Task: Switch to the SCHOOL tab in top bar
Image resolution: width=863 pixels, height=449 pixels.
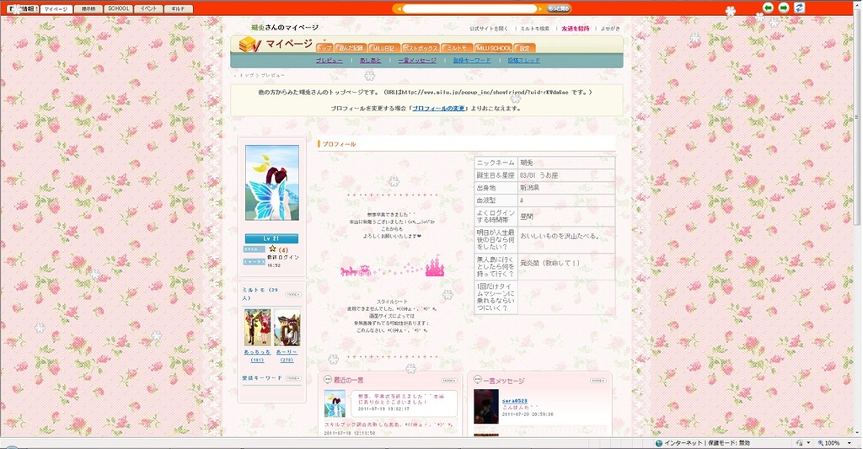Action: click(x=118, y=8)
